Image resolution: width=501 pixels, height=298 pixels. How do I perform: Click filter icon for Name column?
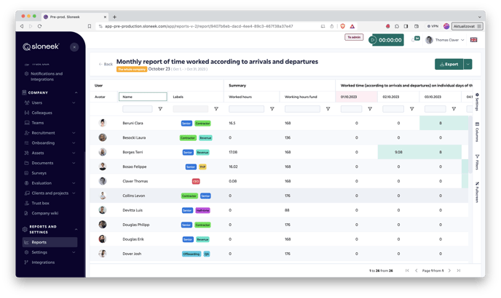160,109
